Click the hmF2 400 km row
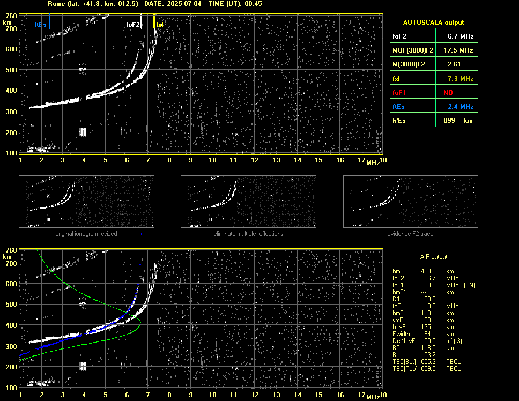Image resolution: width=519 pixels, height=401 pixels. [422, 271]
